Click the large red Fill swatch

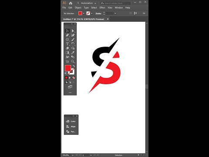[67, 68]
